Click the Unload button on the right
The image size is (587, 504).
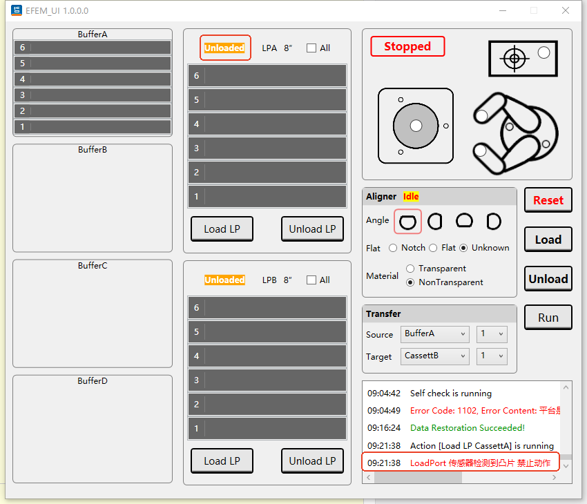click(x=548, y=279)
